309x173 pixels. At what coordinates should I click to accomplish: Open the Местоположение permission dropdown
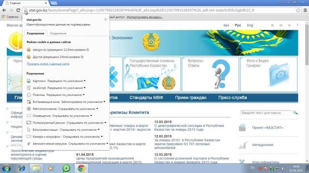pyautogui.click(x=78, y=109)
